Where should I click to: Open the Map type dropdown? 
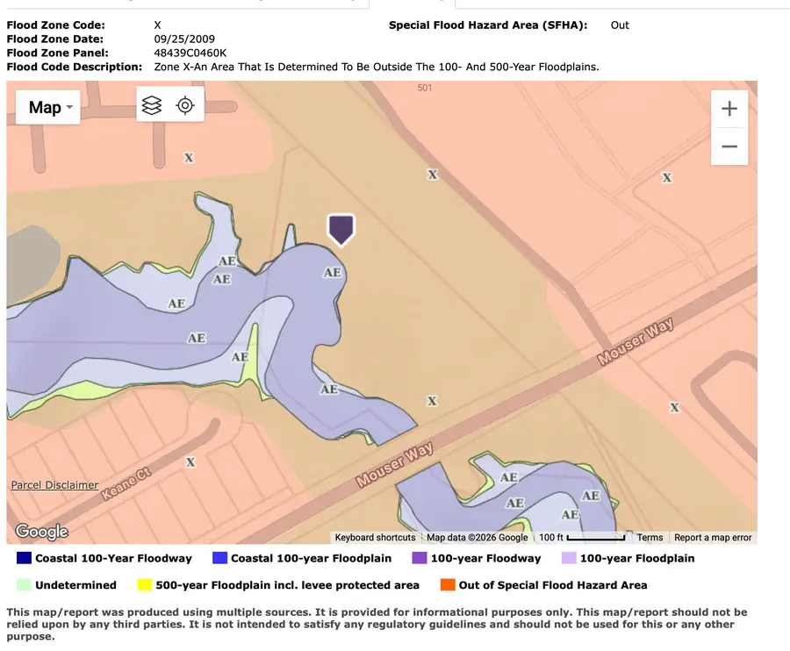tap(47, 108)
